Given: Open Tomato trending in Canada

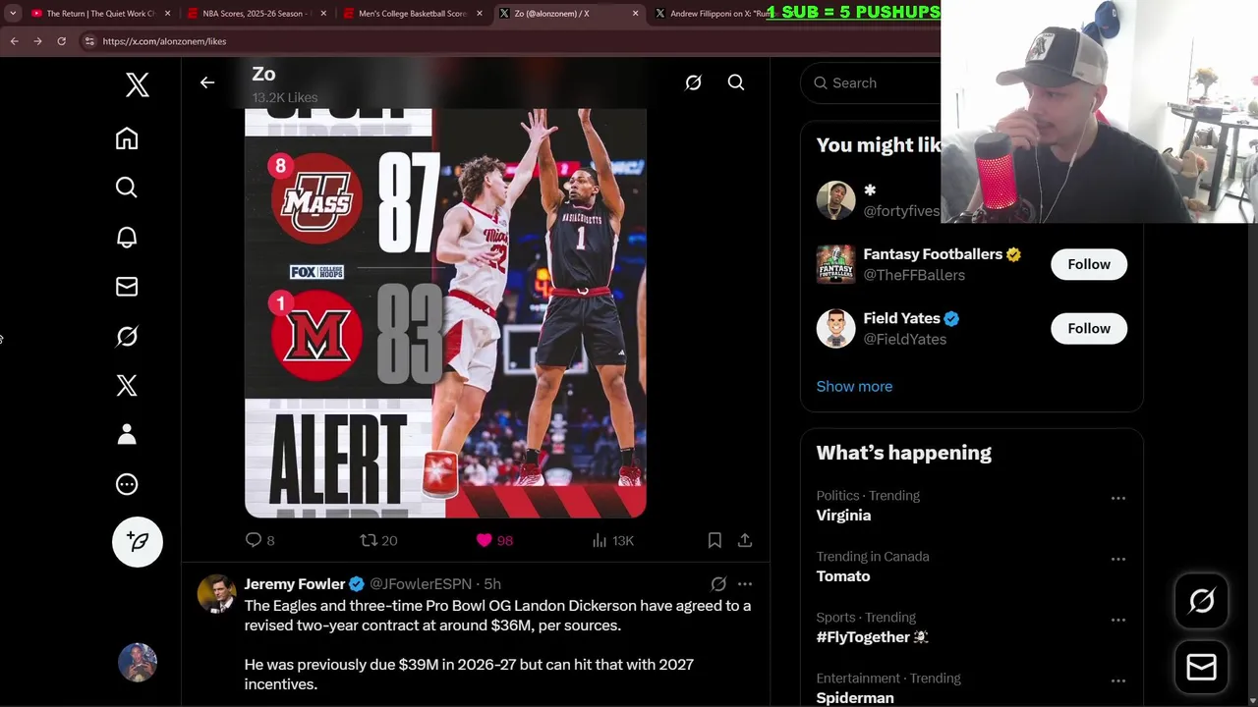Looking at the screenshot, I should (x=843, y=576).
